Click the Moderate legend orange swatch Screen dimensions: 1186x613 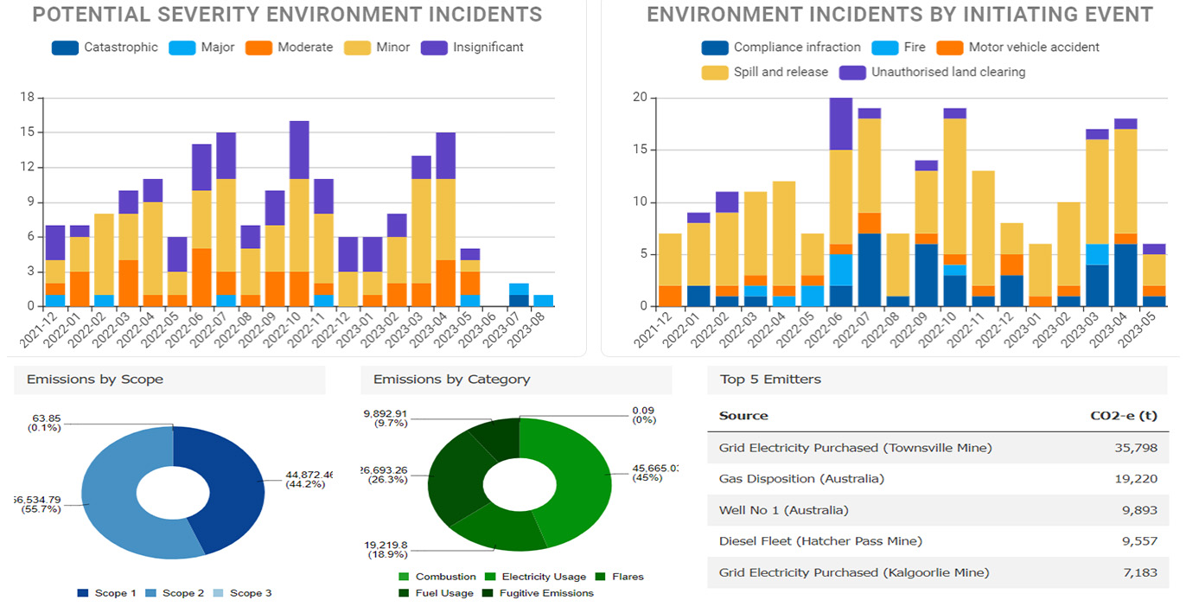tap(258, 48)
